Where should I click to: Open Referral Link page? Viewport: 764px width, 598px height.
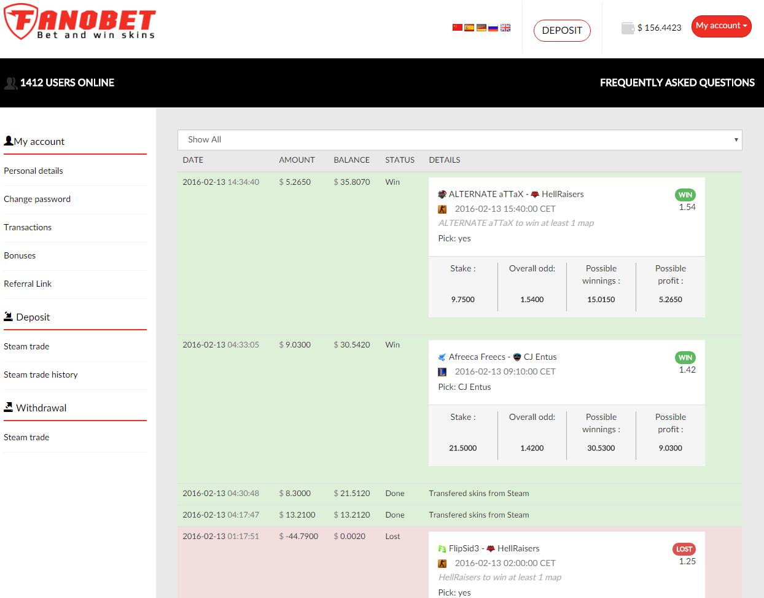point(28,284)
